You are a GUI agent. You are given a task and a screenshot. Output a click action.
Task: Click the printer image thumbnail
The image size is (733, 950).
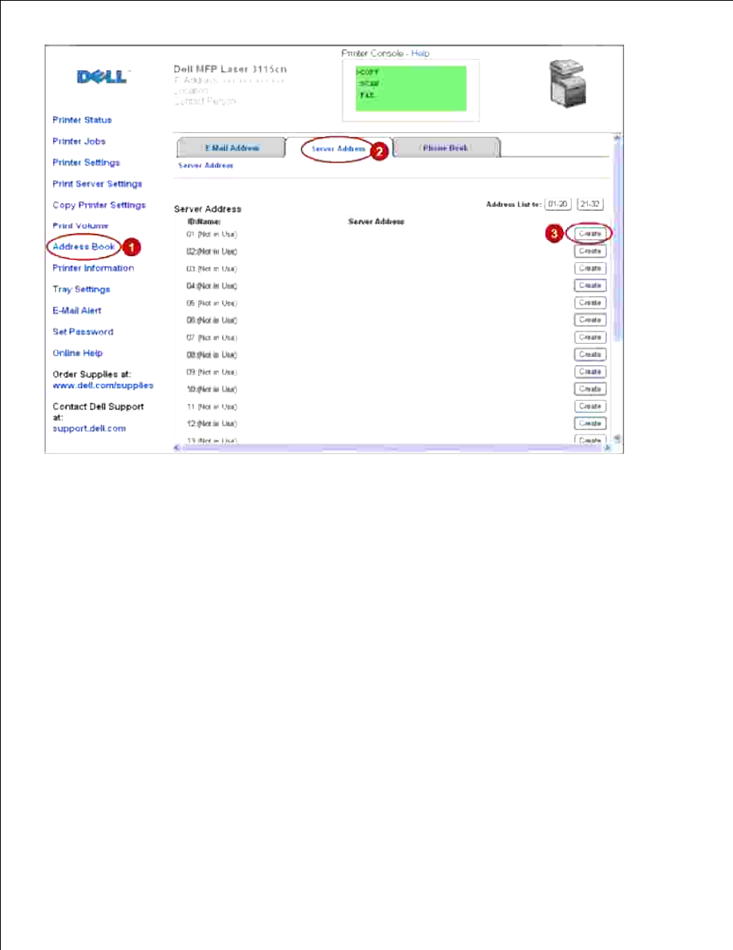click(568, 82)
